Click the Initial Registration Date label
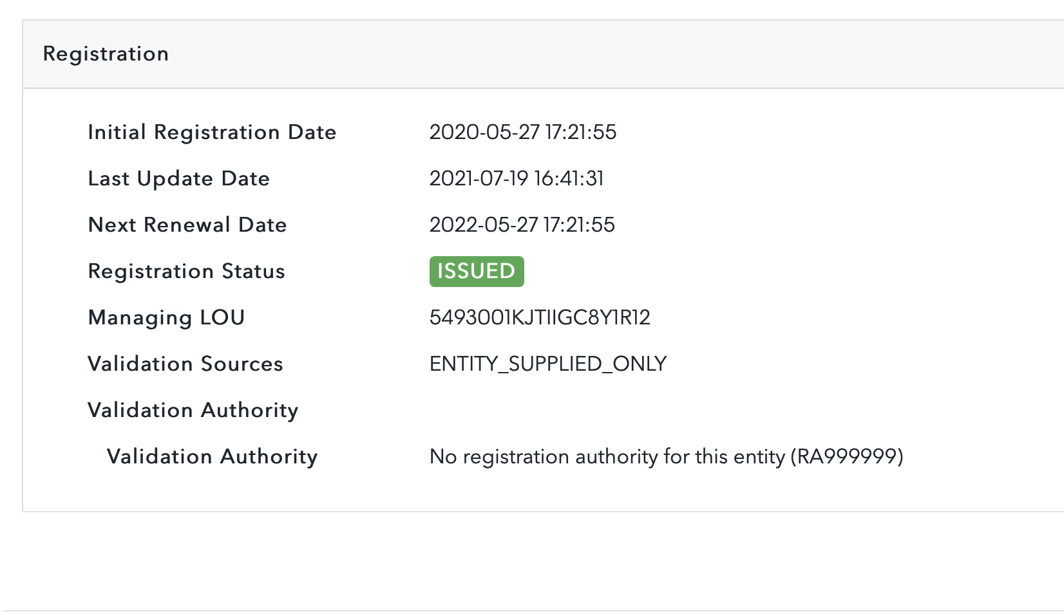1064x614 pixels. 212,133
